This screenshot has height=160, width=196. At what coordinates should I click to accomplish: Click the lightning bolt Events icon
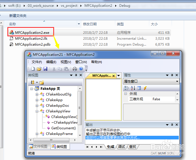(145, 88)
